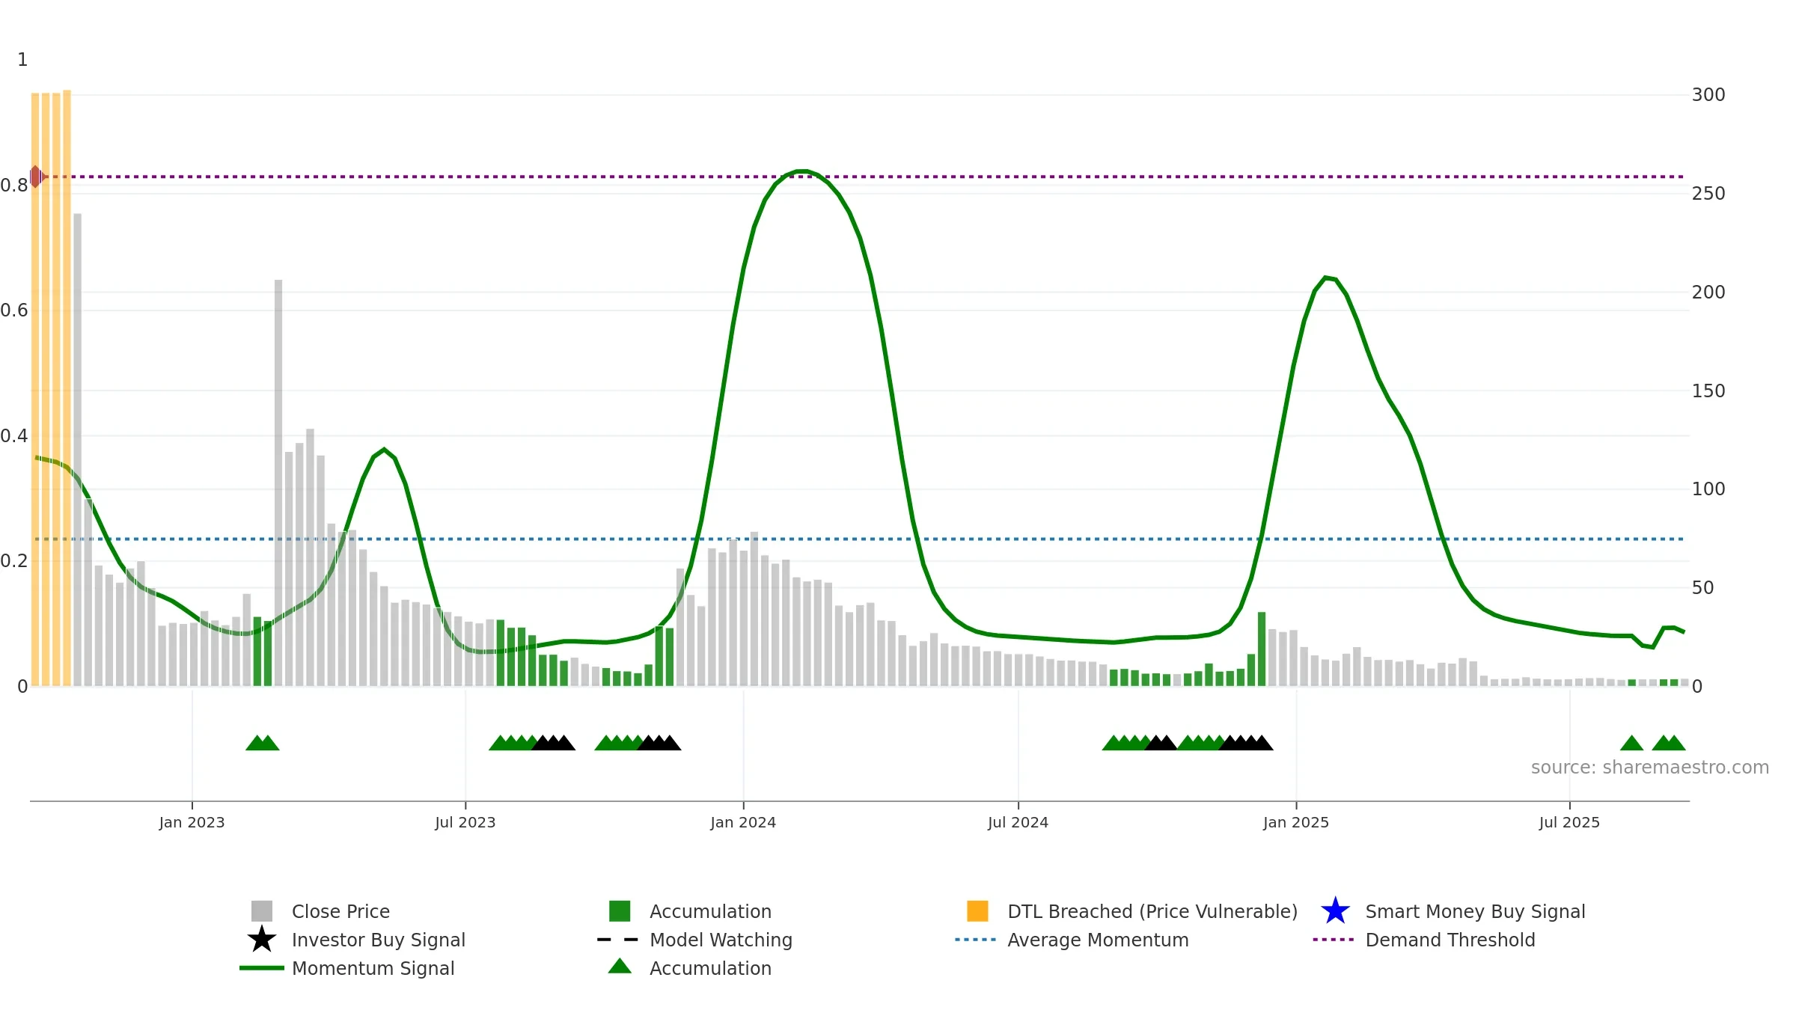The image size is (1796, 1010).
Task: Click the Jan 2023 axis tick label
Action: click(x=192, y=823)
